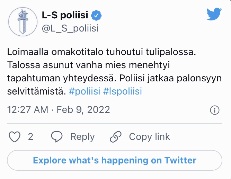This screenshot has height=179, width=231.
Task: Click the Feb 9, 2022 date
Action: coord(83,110)
